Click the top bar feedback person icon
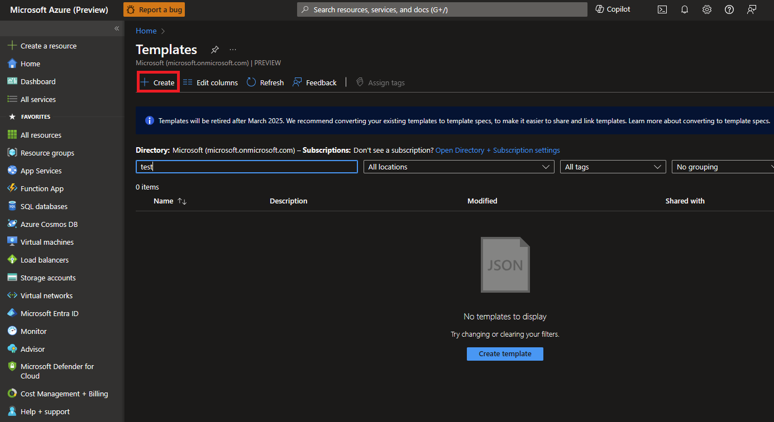Viewport: 774px width, 422px height. point(752,9)
